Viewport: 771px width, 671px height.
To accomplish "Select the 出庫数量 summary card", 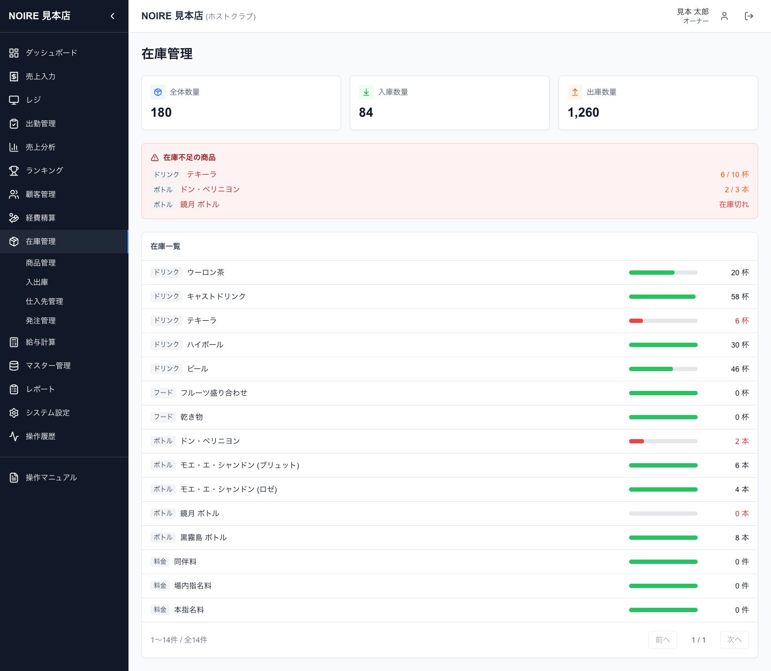I will [658, 103].
